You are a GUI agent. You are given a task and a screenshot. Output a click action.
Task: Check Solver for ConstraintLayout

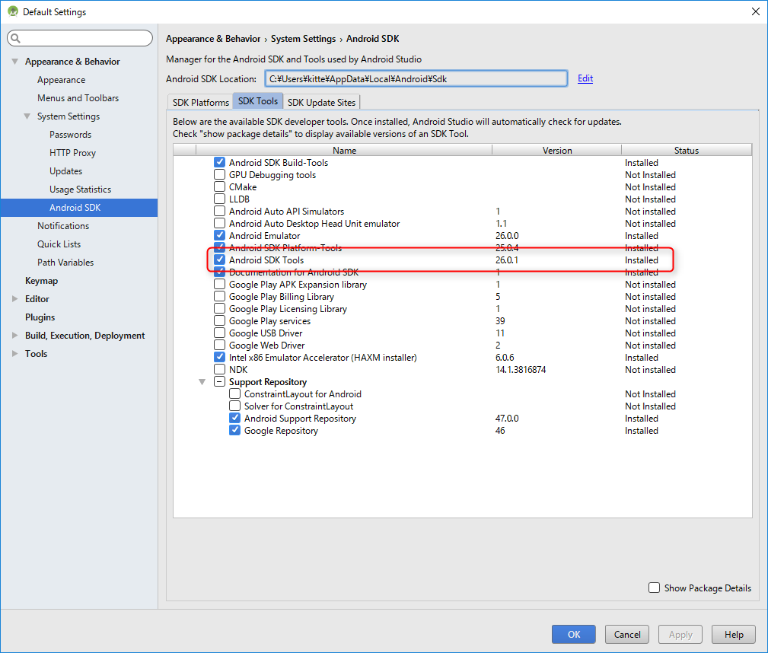(x=234, y=406)
